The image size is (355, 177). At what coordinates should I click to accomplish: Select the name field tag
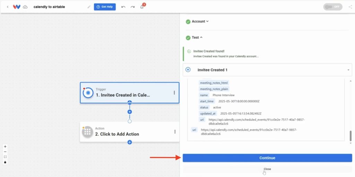(204, 95)
